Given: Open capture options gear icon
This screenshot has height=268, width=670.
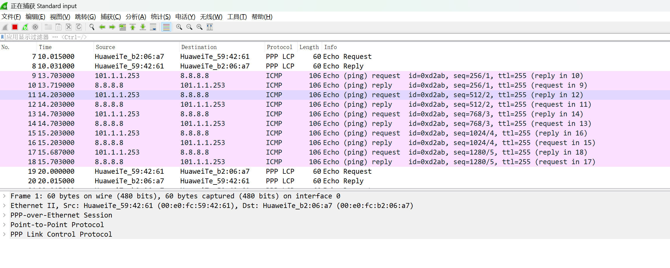Looking at the screenshot, I should click(x=35, y=27).
